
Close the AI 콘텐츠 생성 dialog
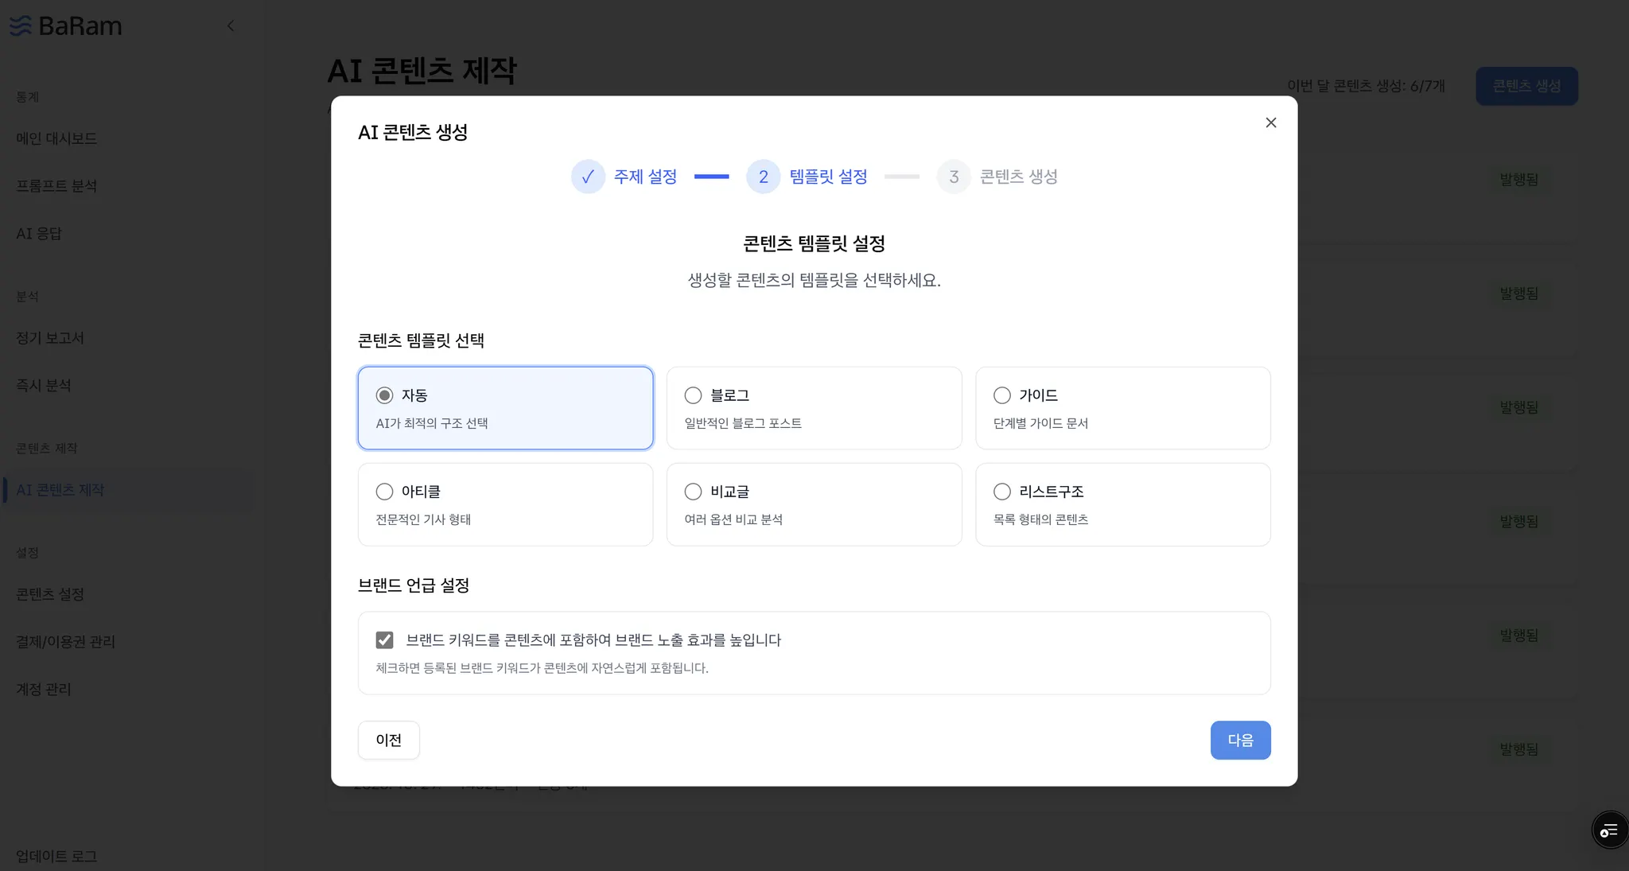pos(1270,122)
